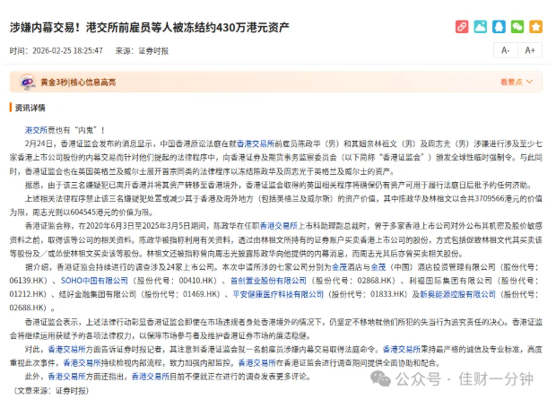The width and height of the screenshot is (556, 408).
Task: Open the 首创置业股份有限公司 link
Action: click(x=268, y=281)
